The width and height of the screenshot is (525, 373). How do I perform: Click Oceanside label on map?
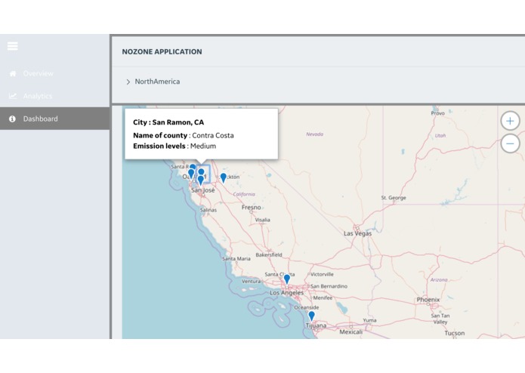pos(307,307)
